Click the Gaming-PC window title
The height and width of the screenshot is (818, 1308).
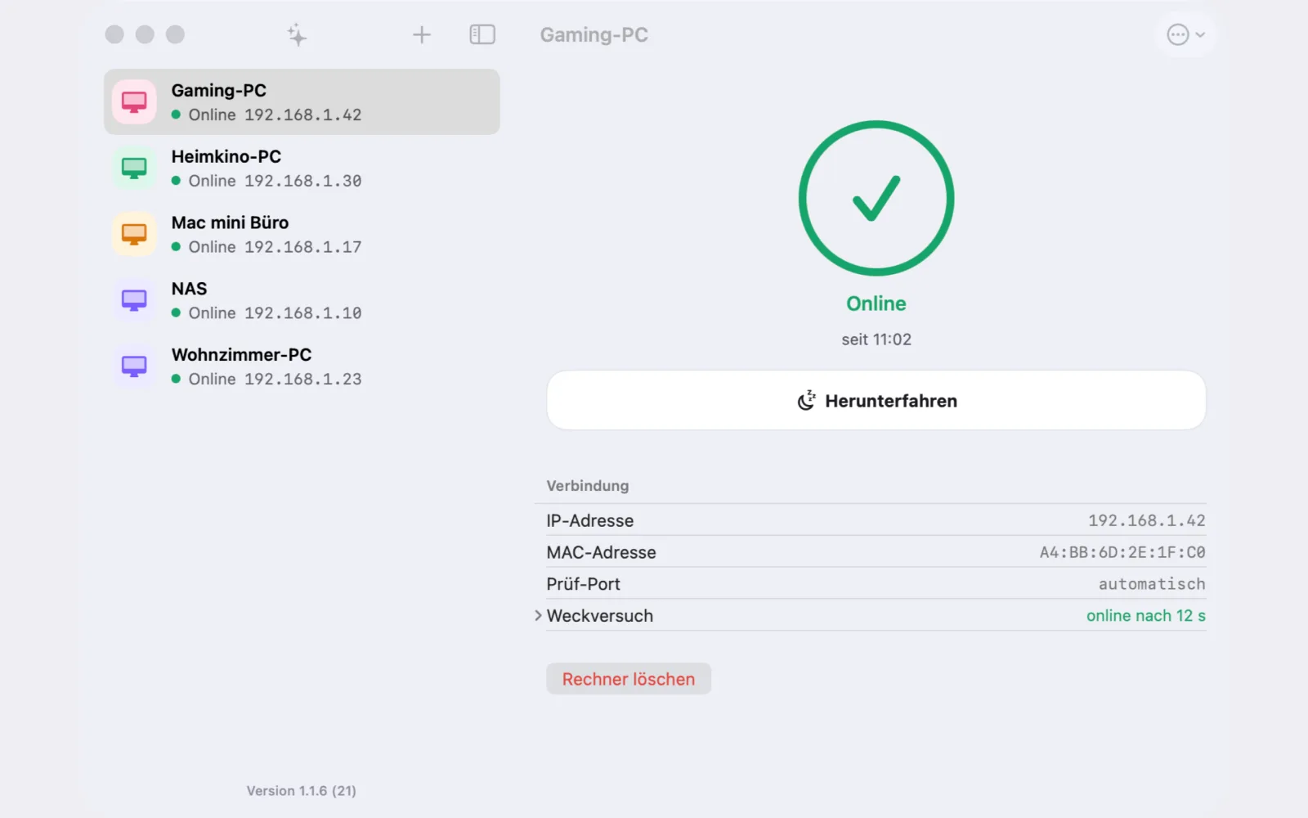pyautogui.click(x=594, y=35)
